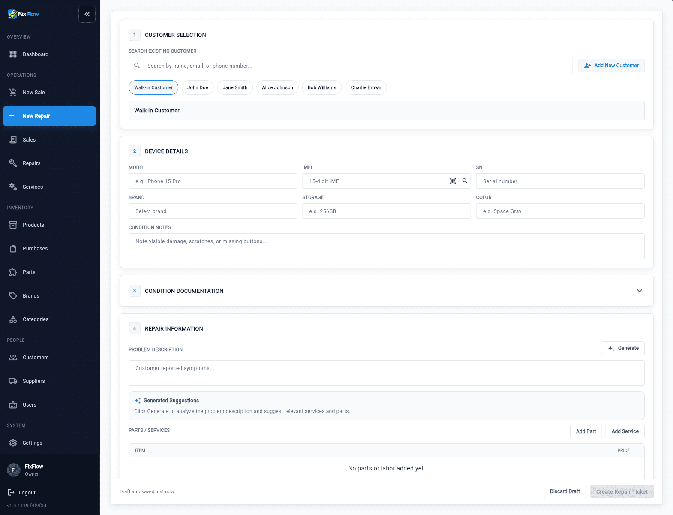The width and height of the screenshot is (673, 515).
Task: Click the IMEI lookup magnifier icon
Action: (x=465, y=181)
